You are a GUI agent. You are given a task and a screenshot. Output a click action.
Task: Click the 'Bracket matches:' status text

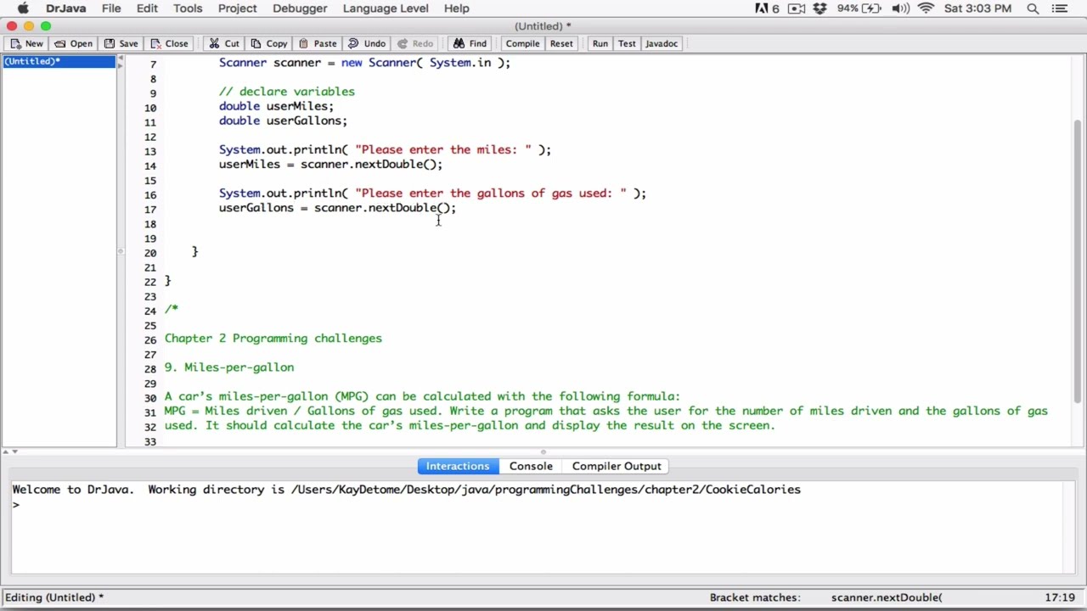755,597
